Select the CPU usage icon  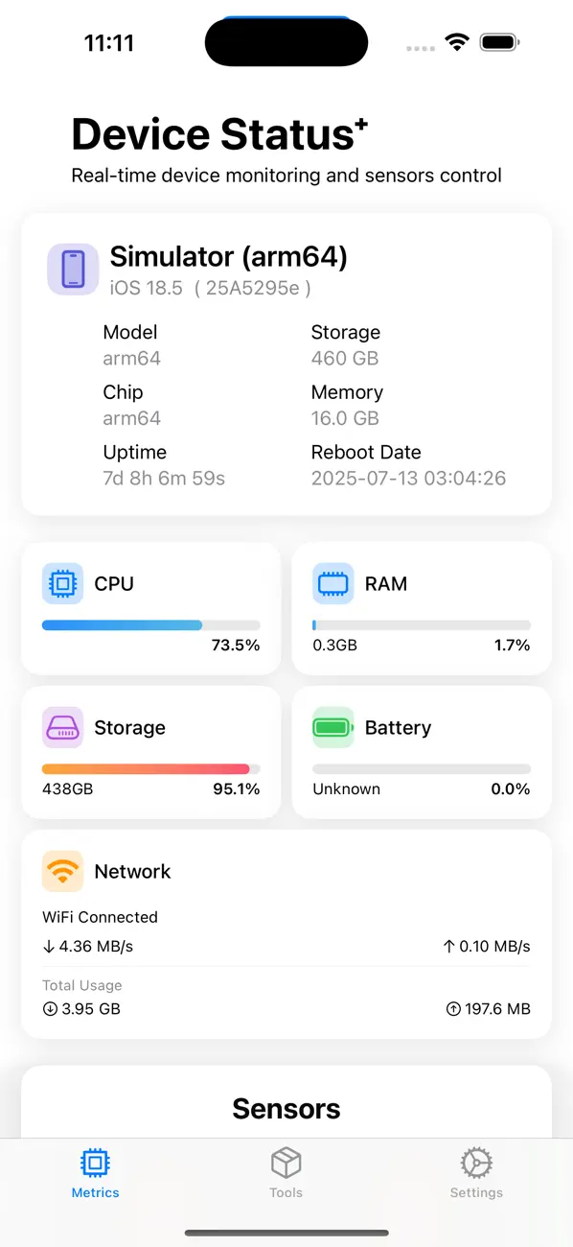point(62,583)
